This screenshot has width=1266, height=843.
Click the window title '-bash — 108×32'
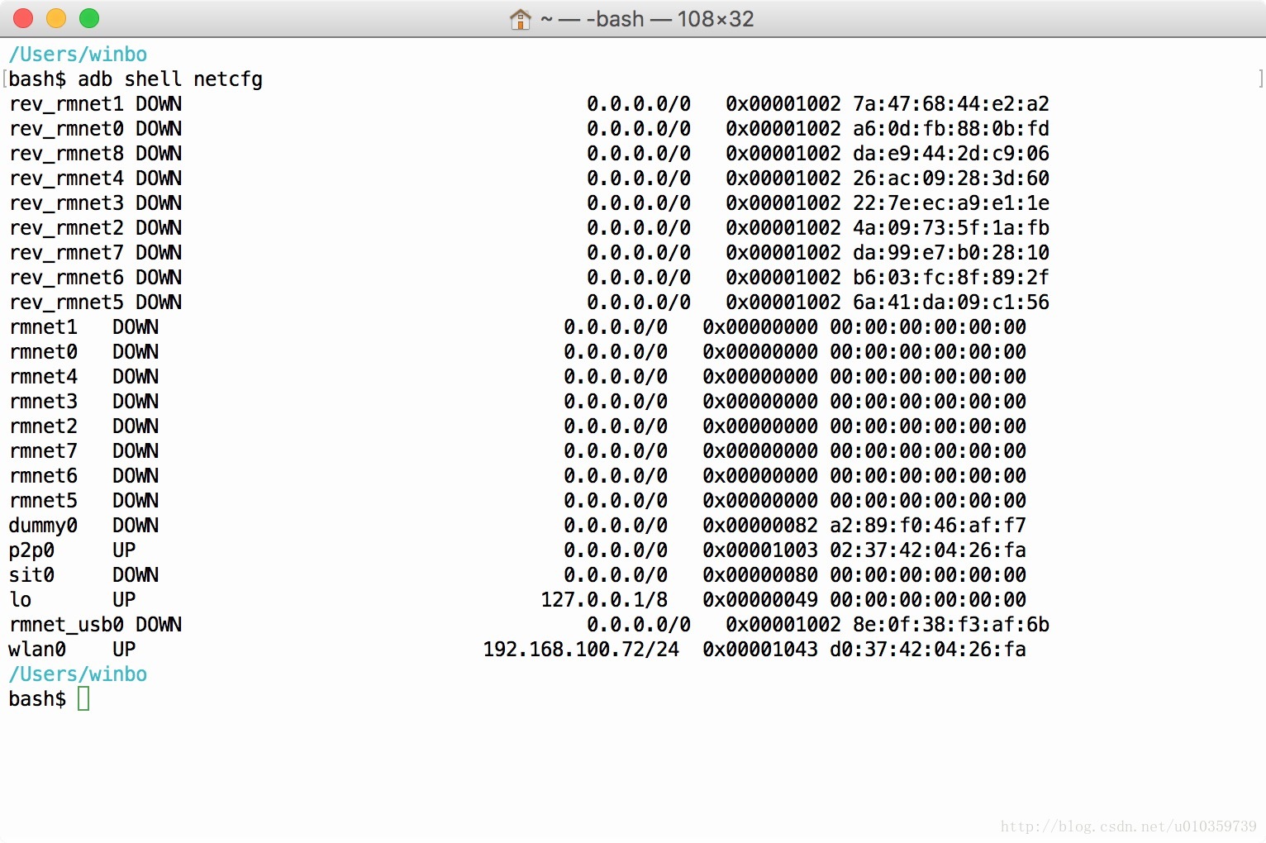pyautogui.click(x=670, y=19)
